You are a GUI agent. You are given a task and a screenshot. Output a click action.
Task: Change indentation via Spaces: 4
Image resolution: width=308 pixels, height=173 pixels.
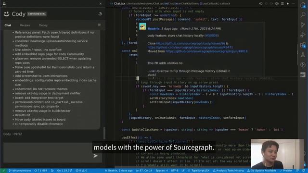(x=162, y=171)
